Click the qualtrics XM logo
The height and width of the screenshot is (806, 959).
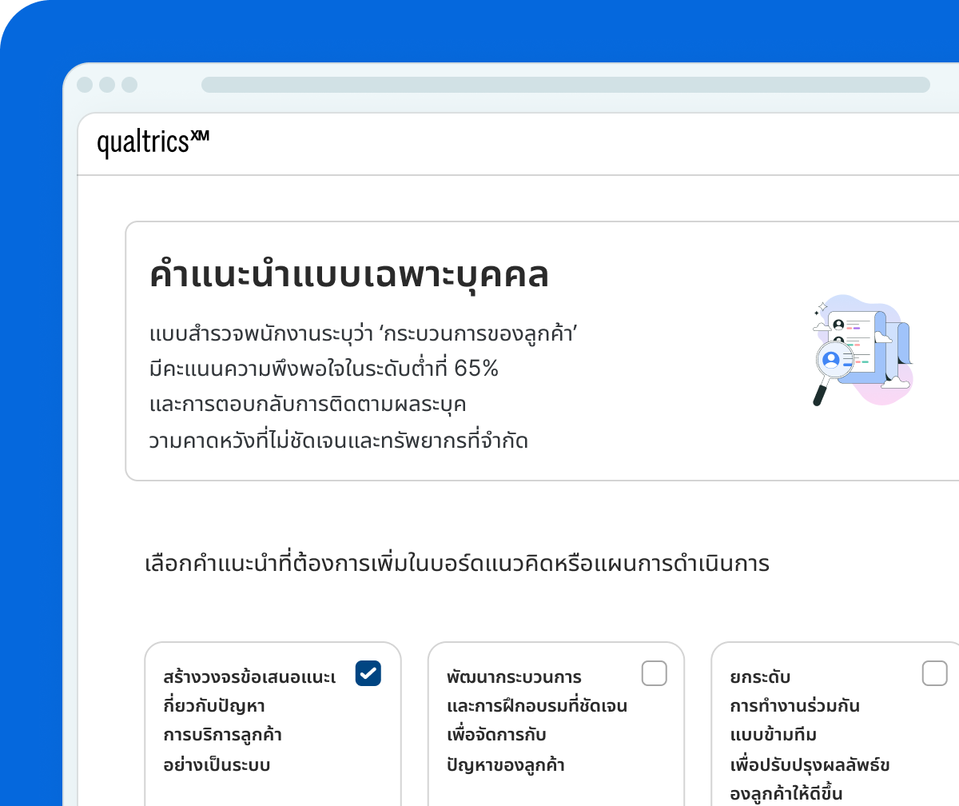point(153,143)
